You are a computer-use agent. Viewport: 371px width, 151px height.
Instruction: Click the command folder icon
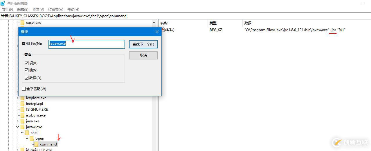[36, 144]
